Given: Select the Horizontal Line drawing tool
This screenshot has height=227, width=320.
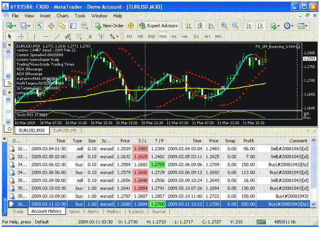Looking at the screenshot, I should pyautogui.click(x=46, y=37).
